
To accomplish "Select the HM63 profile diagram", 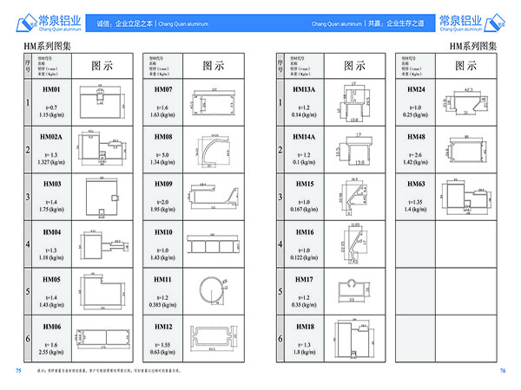I will tap(466, 197).
